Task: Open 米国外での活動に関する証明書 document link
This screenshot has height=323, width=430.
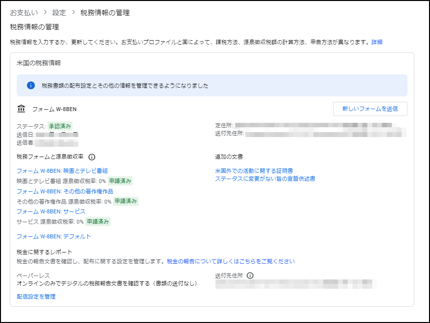Action: [254, 171]
